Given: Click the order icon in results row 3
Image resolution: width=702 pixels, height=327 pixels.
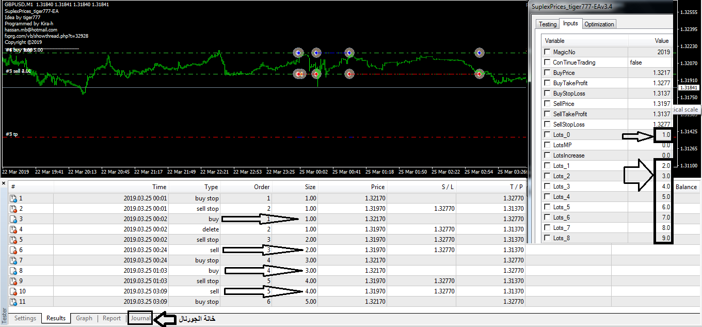Looking at the screenshot, I should click(13, 219).
